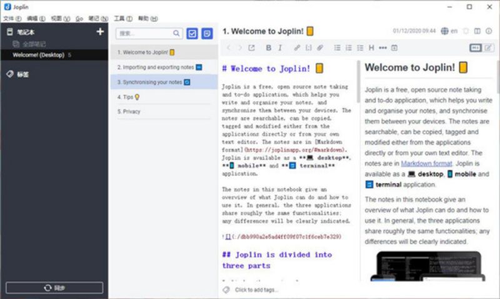
Task: Click 'Click to add tags...'
Action: 256,290
